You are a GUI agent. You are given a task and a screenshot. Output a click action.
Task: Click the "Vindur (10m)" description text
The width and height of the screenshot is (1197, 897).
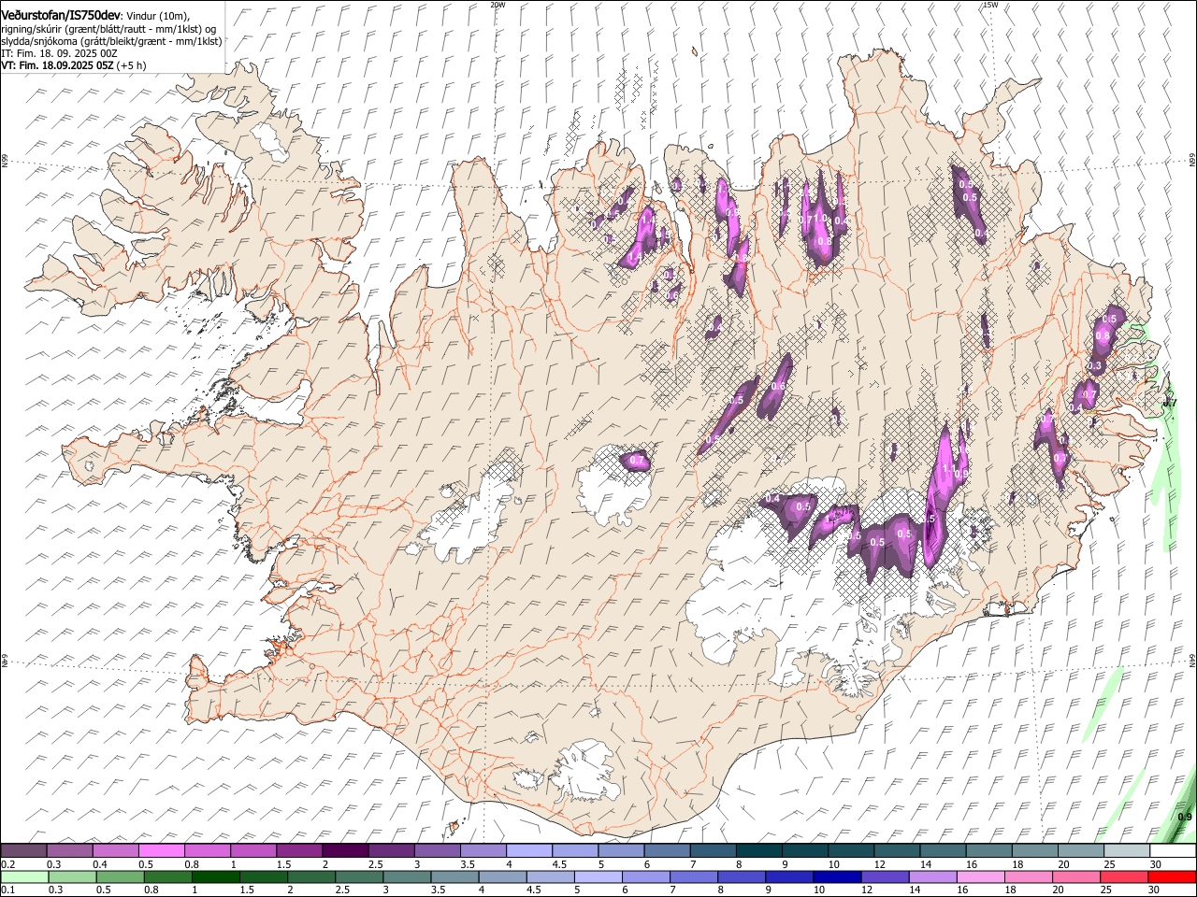157,16
